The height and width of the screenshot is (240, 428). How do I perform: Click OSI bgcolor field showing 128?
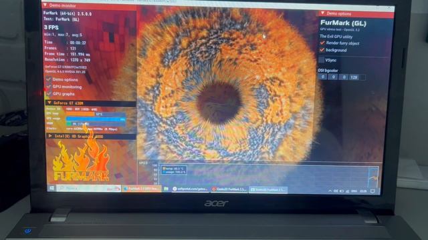pyautogui.click(x=354, y=77)
